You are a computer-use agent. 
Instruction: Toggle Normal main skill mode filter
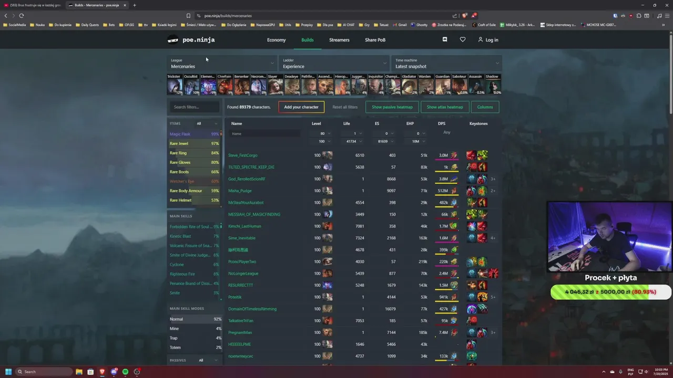(196, 319)
